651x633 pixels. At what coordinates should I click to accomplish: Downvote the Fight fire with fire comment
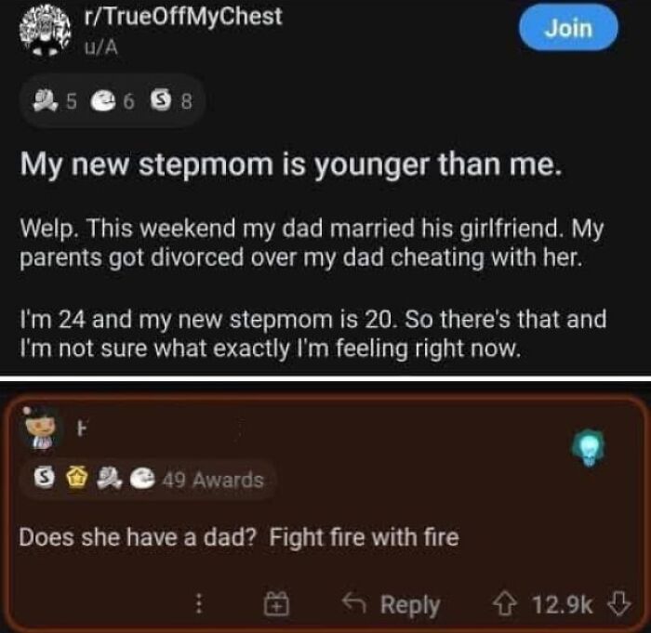(618, 604)
